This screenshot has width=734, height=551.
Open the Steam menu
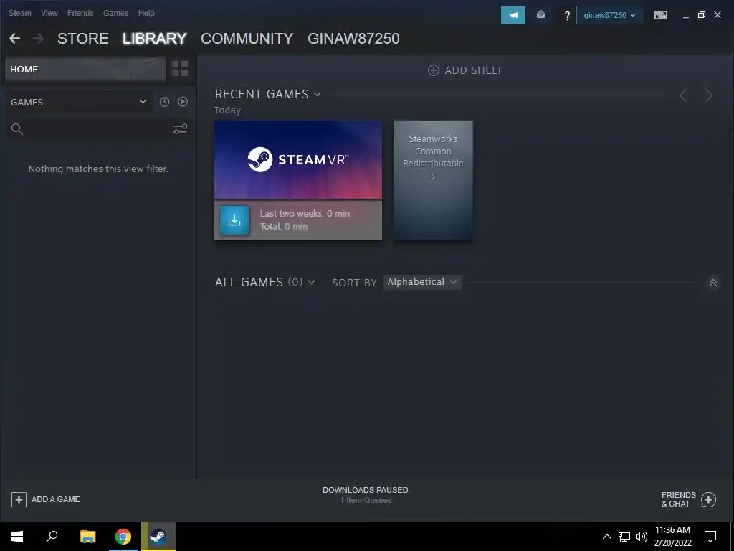pos(19,13)
